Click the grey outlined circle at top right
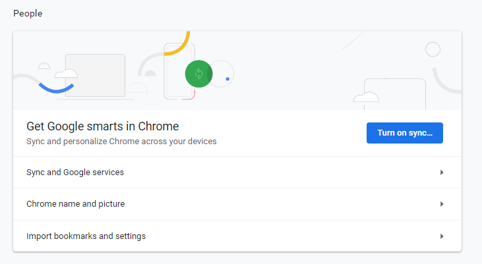The height and width of the screenshot is (264, 482). pos(433,49)
